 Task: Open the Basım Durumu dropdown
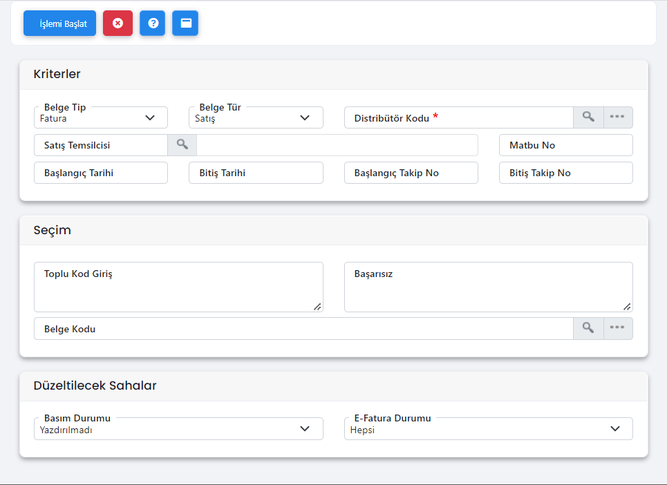pos(178,428)
